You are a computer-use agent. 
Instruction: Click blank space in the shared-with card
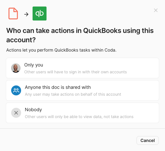tap(140, 90)
